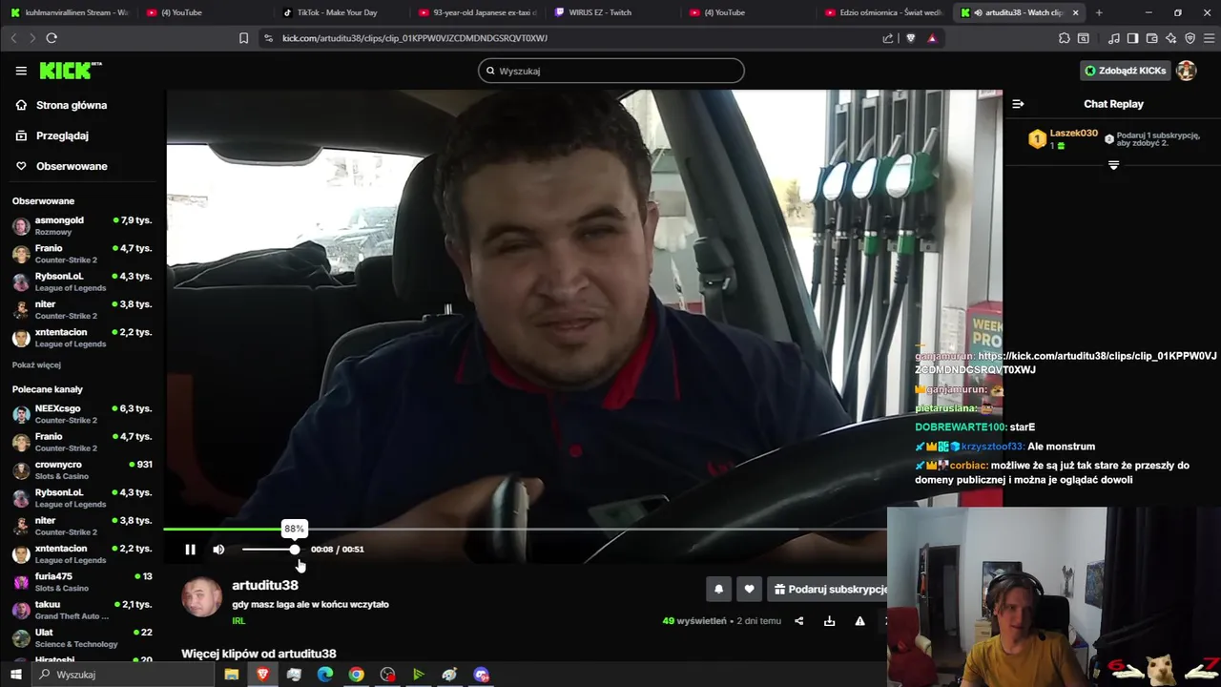Open Brave Wallet icon

tap(1151, 38)
